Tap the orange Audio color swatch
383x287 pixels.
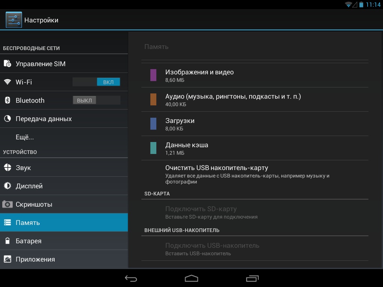pos(153,99)
